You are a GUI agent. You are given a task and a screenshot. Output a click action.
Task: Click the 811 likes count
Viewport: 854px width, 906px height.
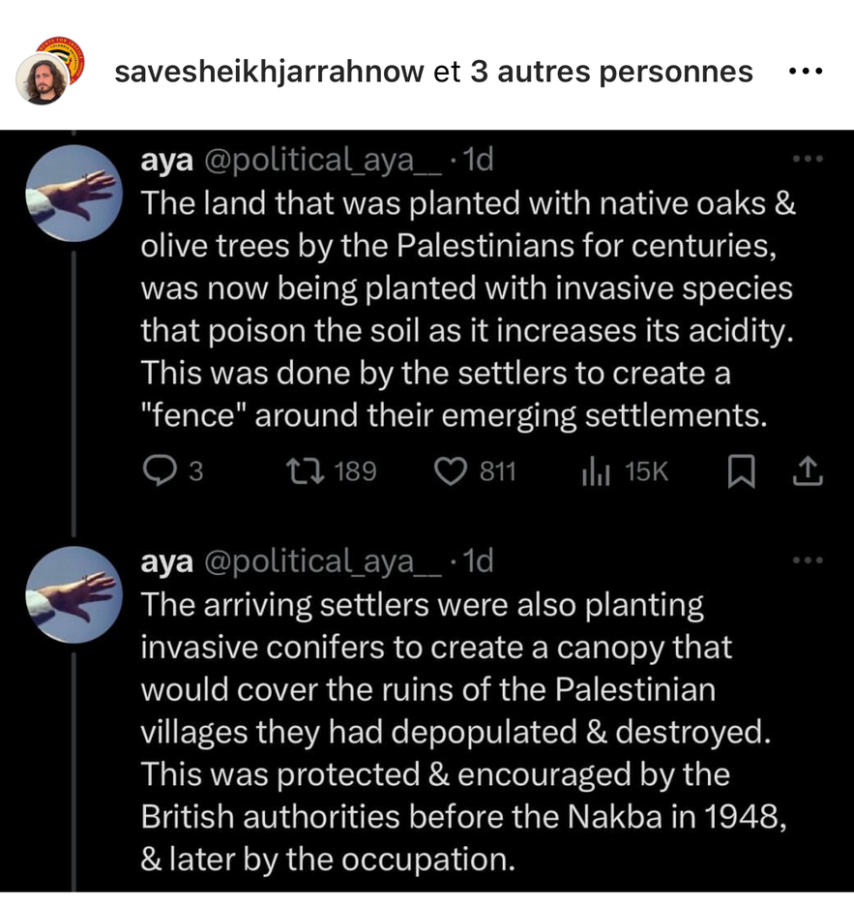[498, 471]
